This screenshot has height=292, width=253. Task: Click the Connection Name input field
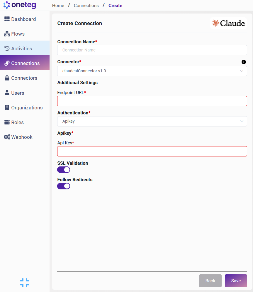click(152, 50)
